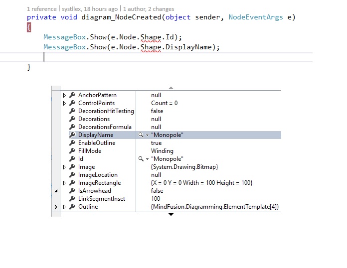Select the DisplayName property name
The image size is (347, 268).
click(96, 135)
